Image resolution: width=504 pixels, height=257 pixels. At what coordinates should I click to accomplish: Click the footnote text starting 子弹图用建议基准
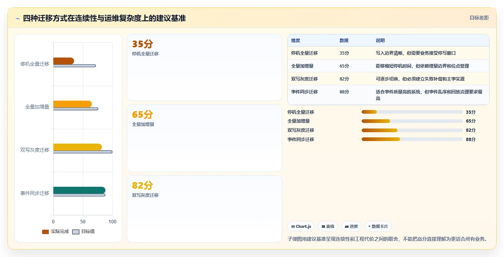(387, 239)
